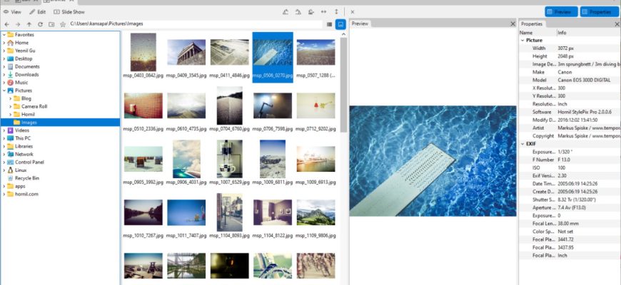621x285 pixels.
Task: Flip the image vertically
Action: [336, 12]
